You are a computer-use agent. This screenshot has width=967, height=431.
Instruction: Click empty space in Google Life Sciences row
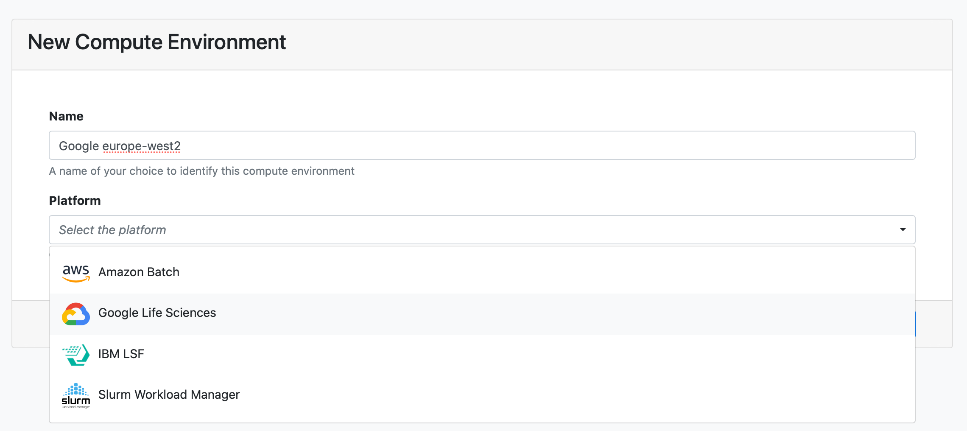(x=551, y=314)
